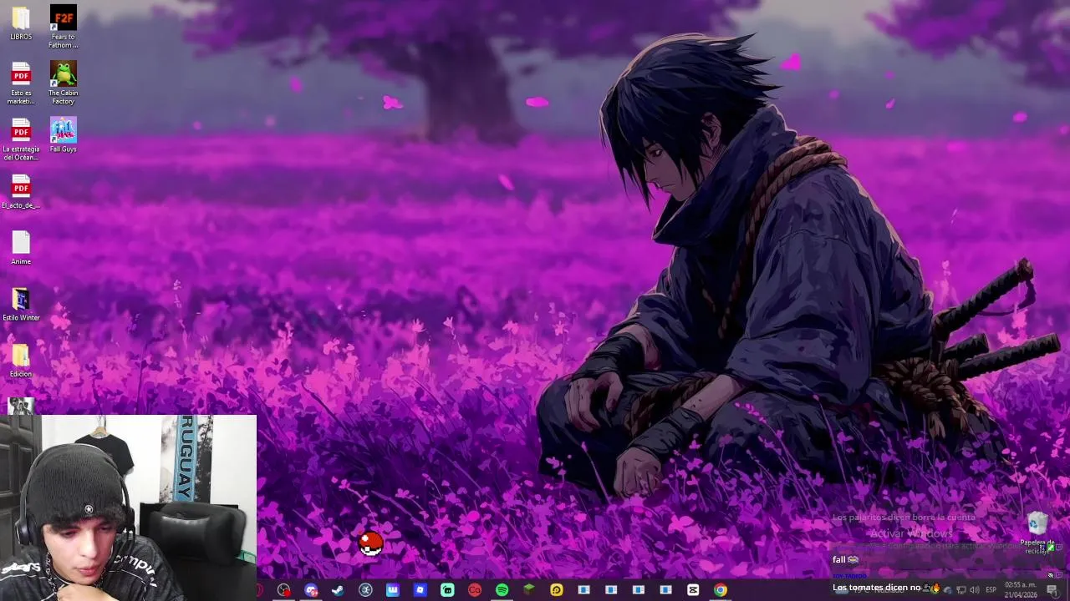This screenshot has height=601, width=1070.
Task: Select the Papelera de reciclaje icon
Action: pos(1037,533)
